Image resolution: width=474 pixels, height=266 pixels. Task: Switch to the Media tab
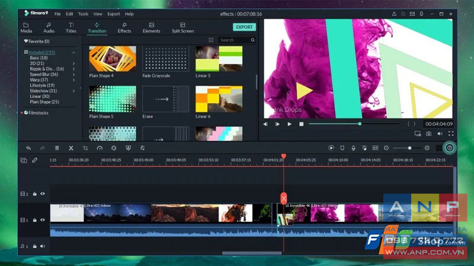(26, 28)
